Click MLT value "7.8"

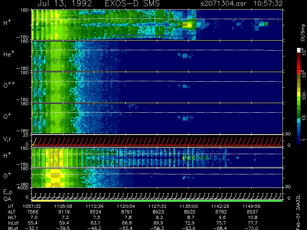128,217
